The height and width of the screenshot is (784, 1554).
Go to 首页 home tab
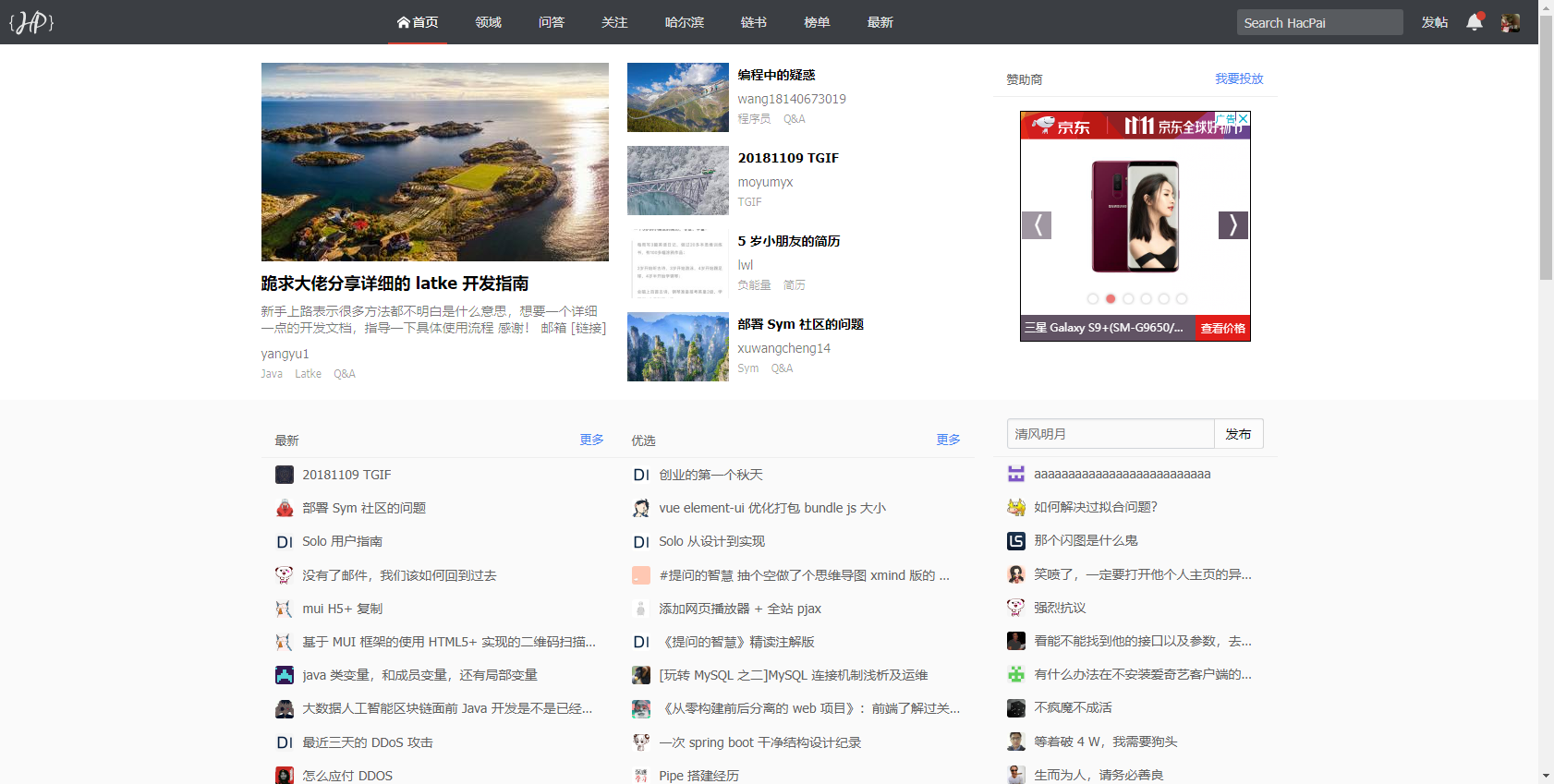(418, 22)
